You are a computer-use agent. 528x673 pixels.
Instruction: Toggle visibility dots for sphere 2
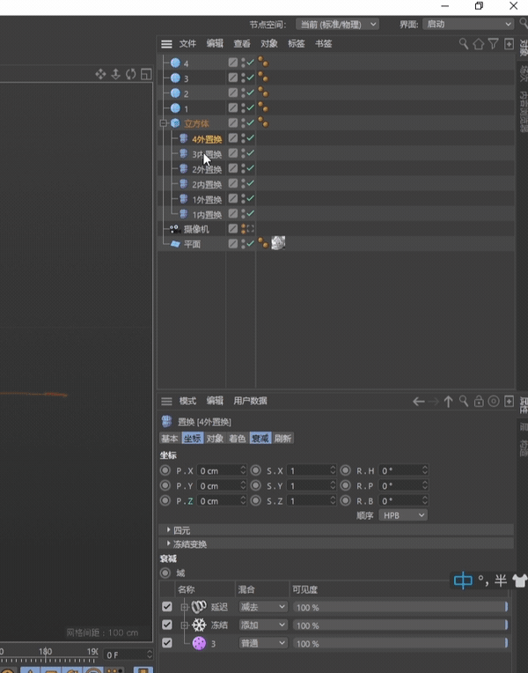coord(243,92)
